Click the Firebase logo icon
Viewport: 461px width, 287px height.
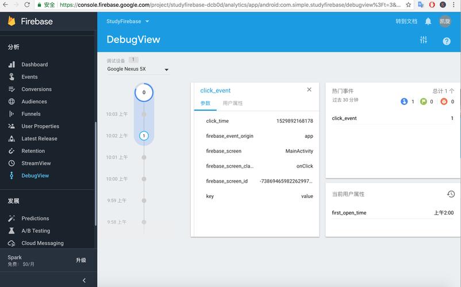pos(12,22)
